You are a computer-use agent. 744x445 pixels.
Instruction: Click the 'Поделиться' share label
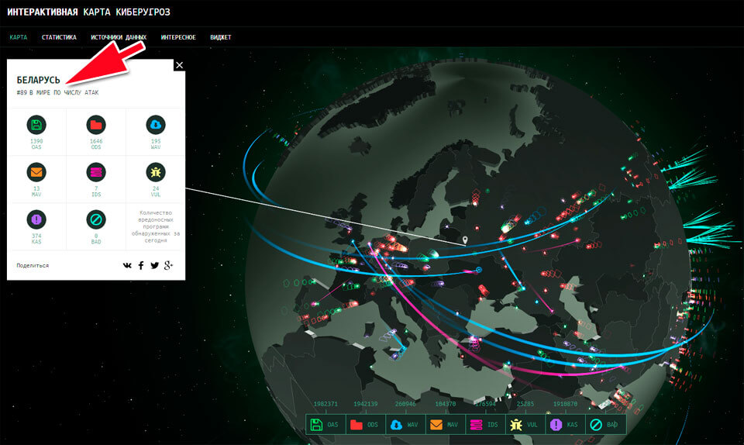[33, 265]
